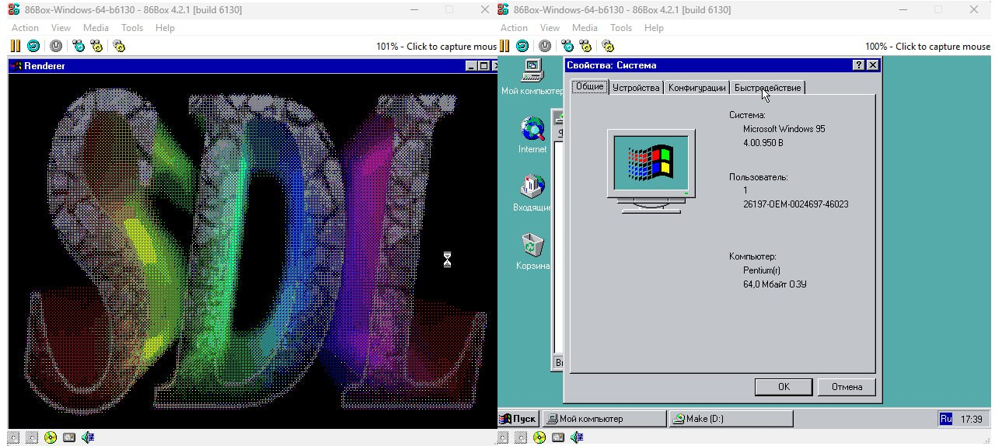The height and width of the screenshot is (446, 995).
Task: Switch to the Конфигурации tab
Action: tap(697, 88)
